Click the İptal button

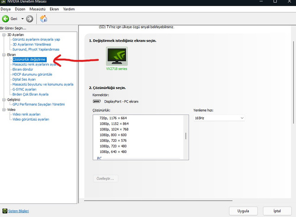point(278,211)
